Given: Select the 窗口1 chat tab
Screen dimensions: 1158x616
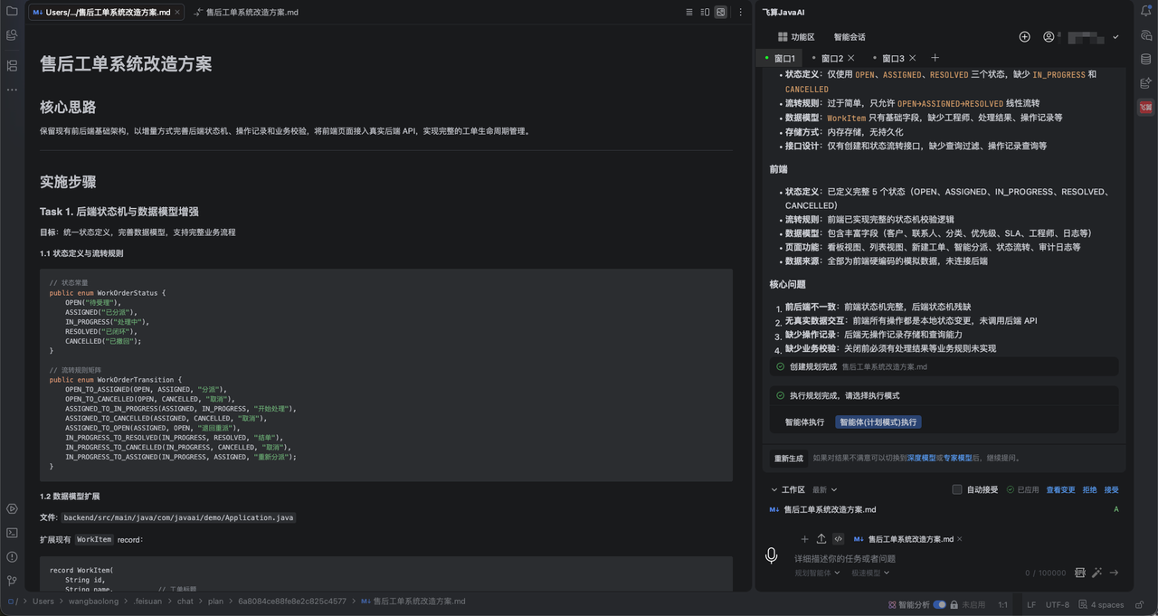Looking at the screenshot, I should click(780, 58).
